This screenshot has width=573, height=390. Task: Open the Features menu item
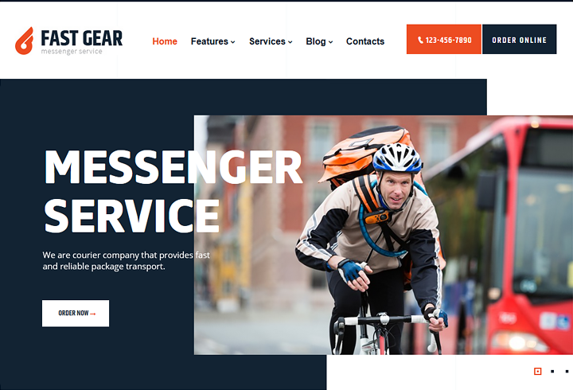tap(209, 41)
